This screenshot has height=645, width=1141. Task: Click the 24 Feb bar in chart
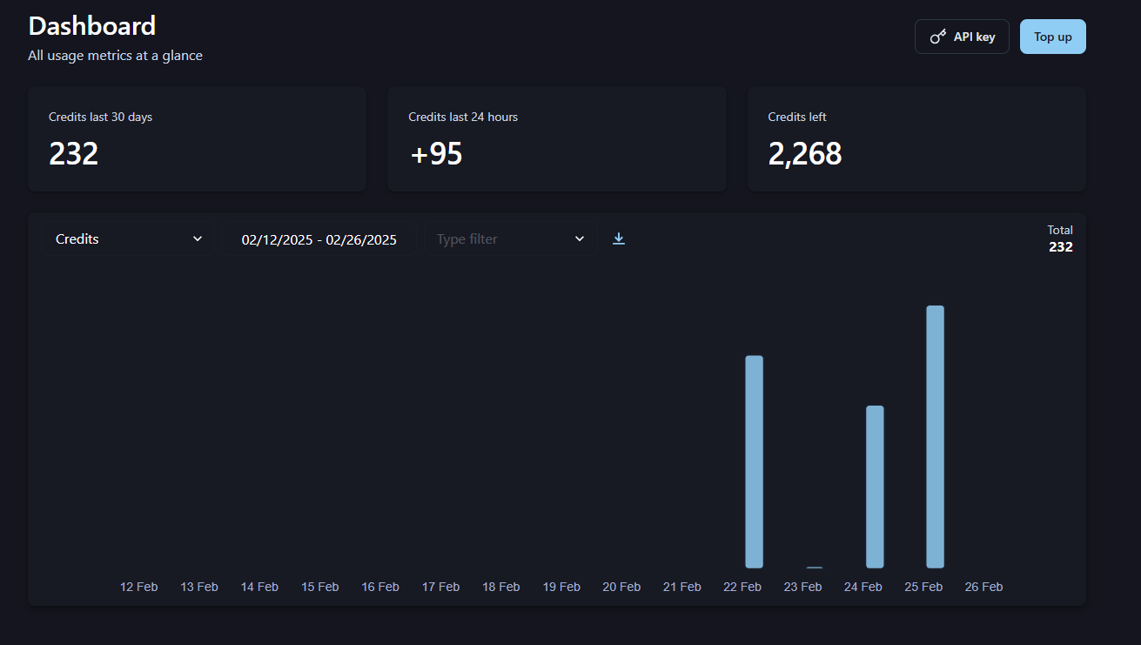pos(875,487)
